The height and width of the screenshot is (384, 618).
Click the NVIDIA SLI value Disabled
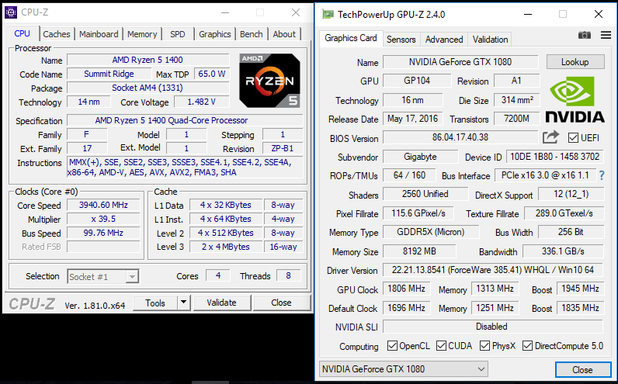pos(493,327)
